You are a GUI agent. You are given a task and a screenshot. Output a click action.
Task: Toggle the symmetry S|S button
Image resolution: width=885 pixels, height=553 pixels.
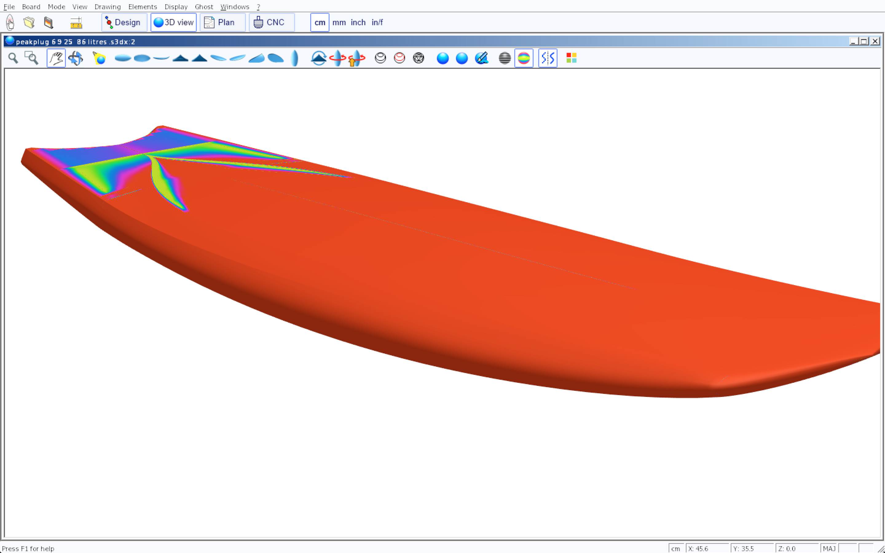point(548,58)
